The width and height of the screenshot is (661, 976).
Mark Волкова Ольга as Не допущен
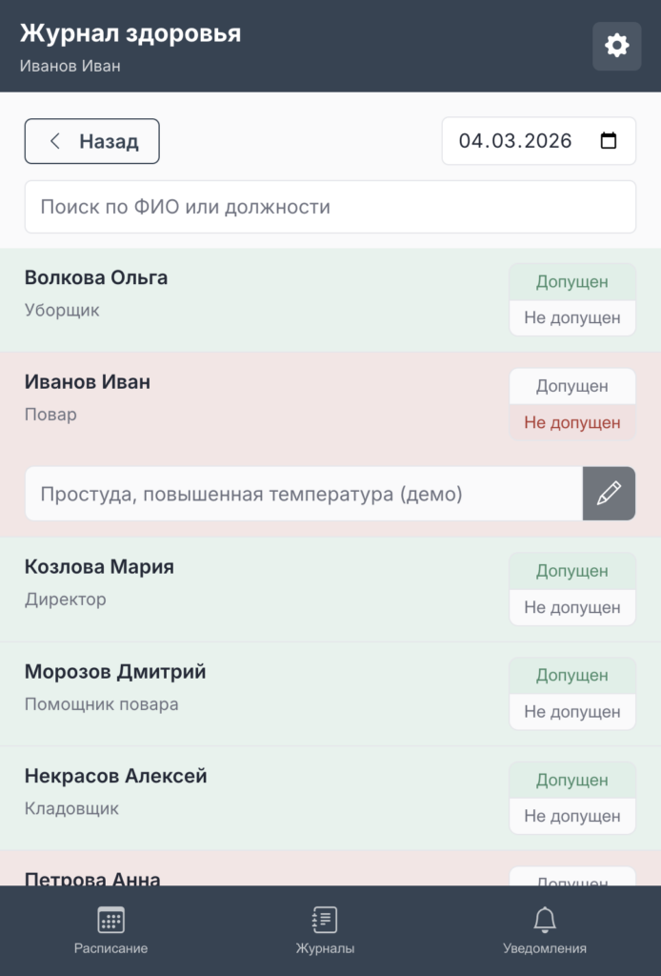pos(572,318)
